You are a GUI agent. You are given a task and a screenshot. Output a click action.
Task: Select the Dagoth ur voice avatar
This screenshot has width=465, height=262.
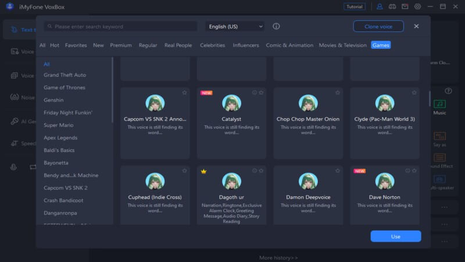(x=231, y=181)
